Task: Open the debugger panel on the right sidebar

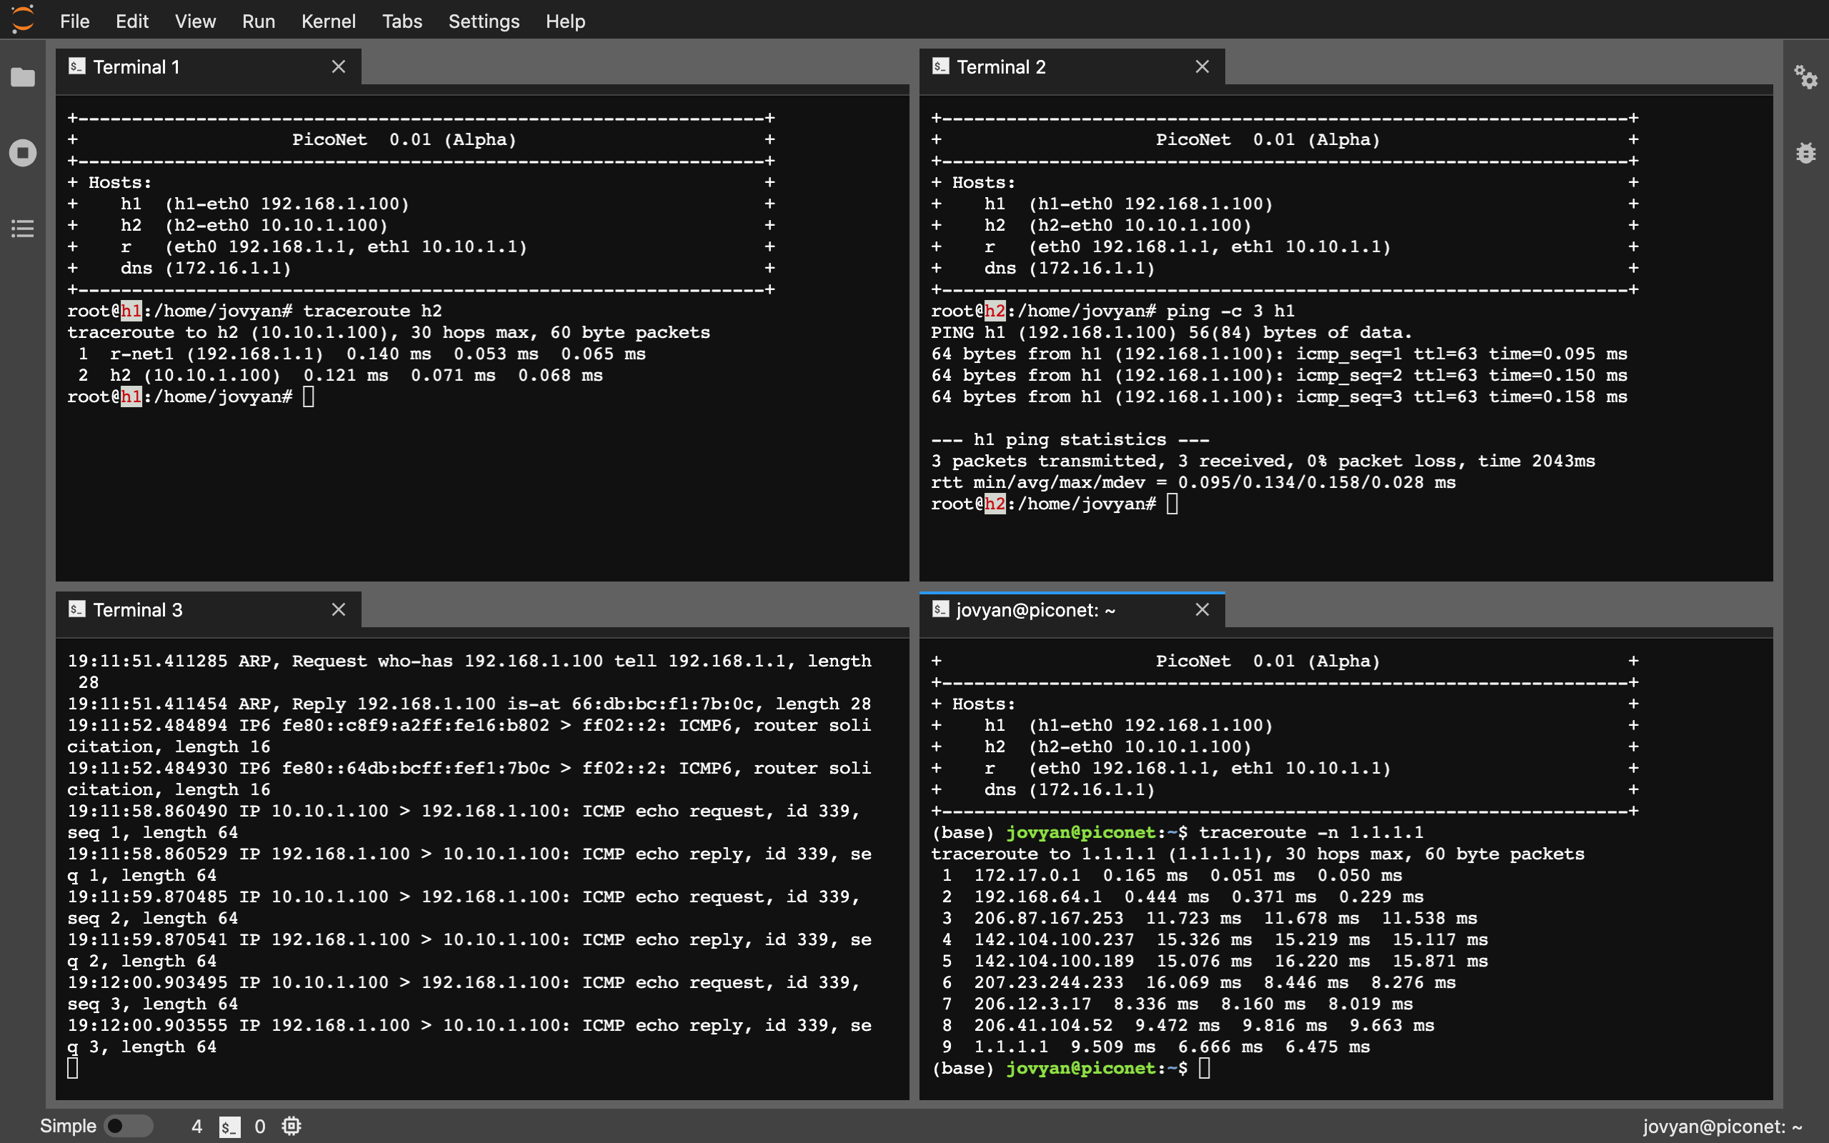Action: tap(1806, 153)
